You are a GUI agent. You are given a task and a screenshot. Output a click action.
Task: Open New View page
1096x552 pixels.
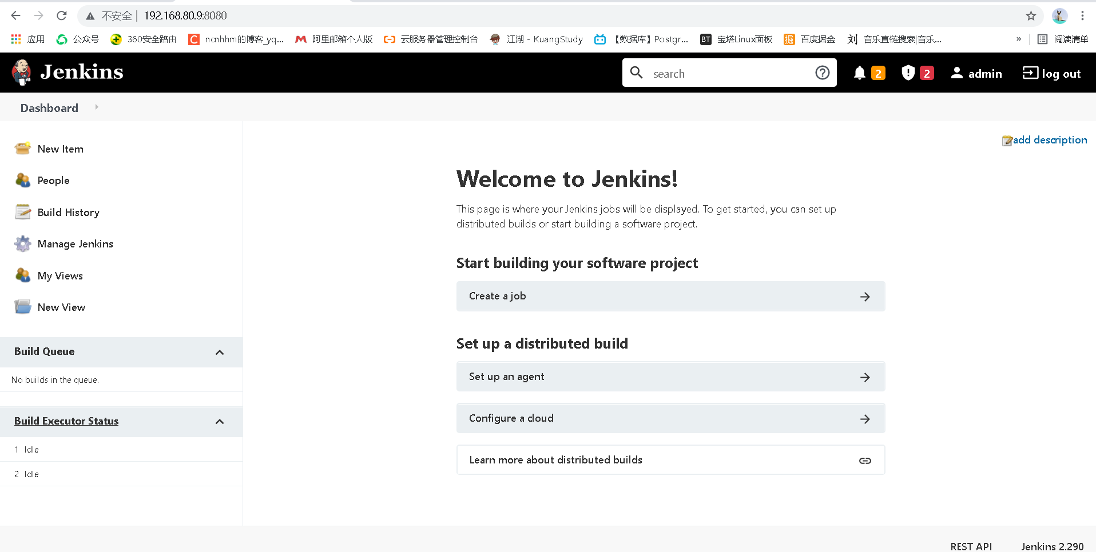[61, 307]
